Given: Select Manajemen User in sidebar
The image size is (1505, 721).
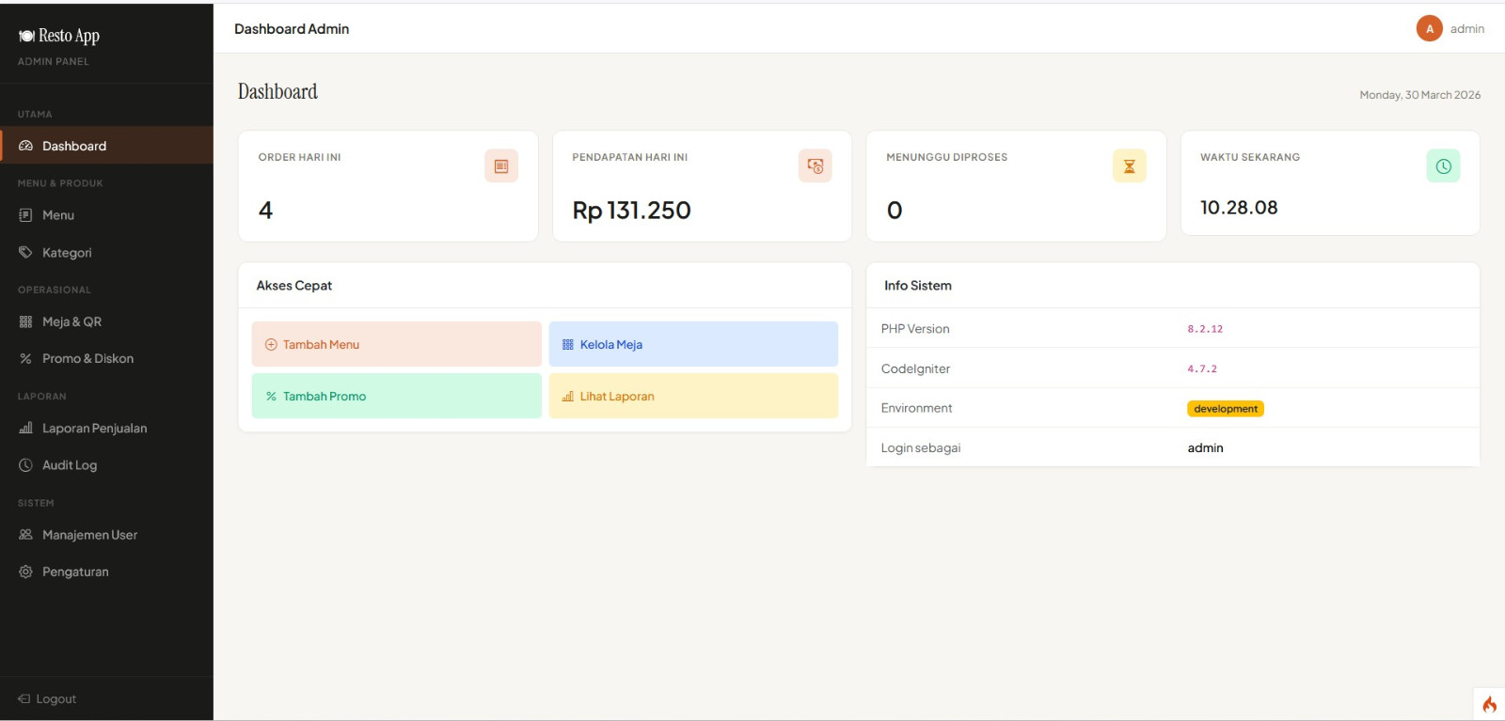Looking at the screenshot, I should click(89, 535).
